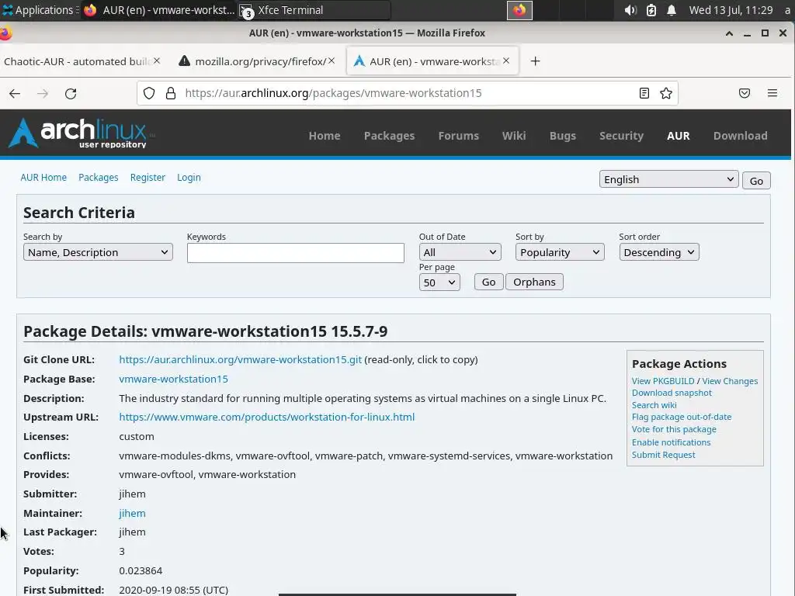This screenshot has width=795, height=596.
Task: Open AUR in Arch navigation bar
Action: pyautogui.click(x=678, y=136)
